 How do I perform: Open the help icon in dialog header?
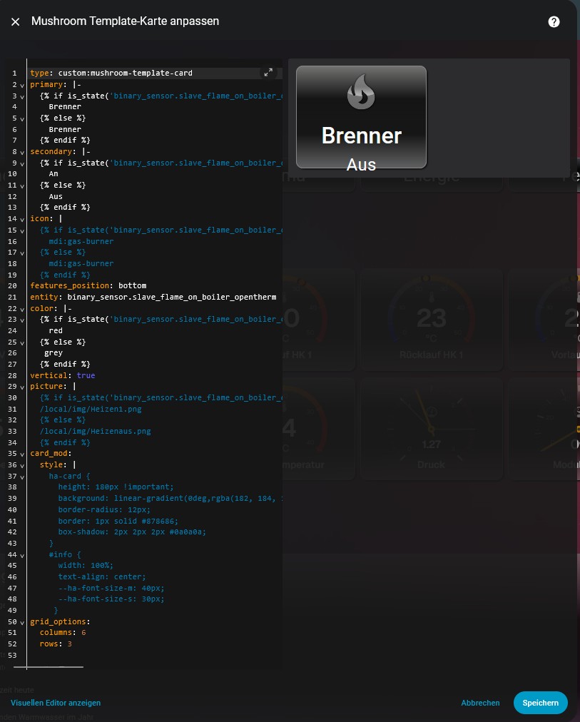[x=554, y=22]
